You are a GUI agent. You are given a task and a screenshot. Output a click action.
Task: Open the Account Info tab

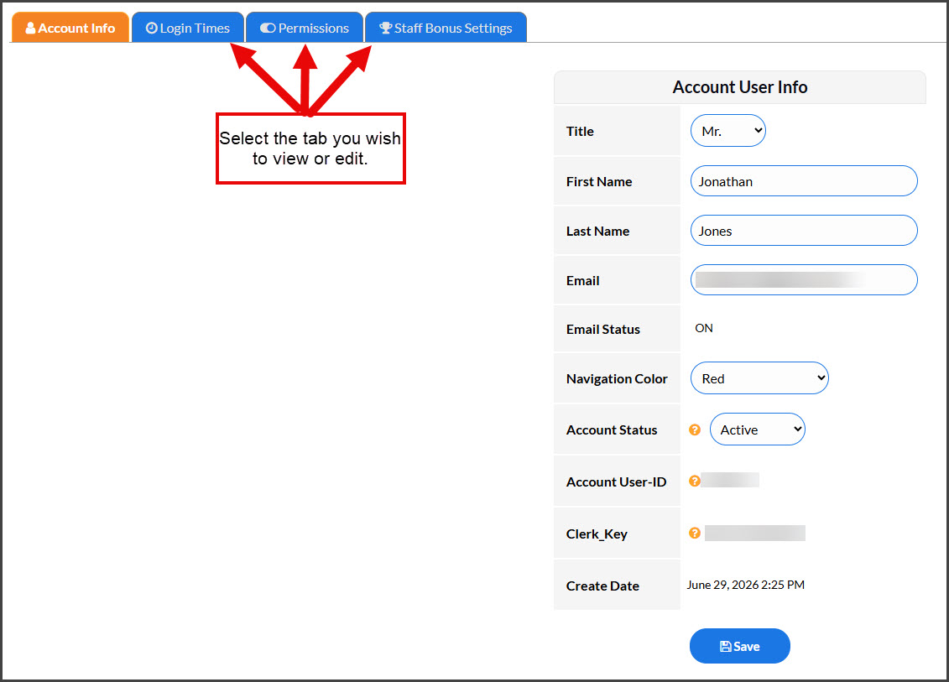click(70, 28)
